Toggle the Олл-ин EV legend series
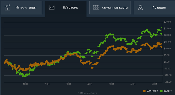The image size is (175, 95). [x=150, y=91]
